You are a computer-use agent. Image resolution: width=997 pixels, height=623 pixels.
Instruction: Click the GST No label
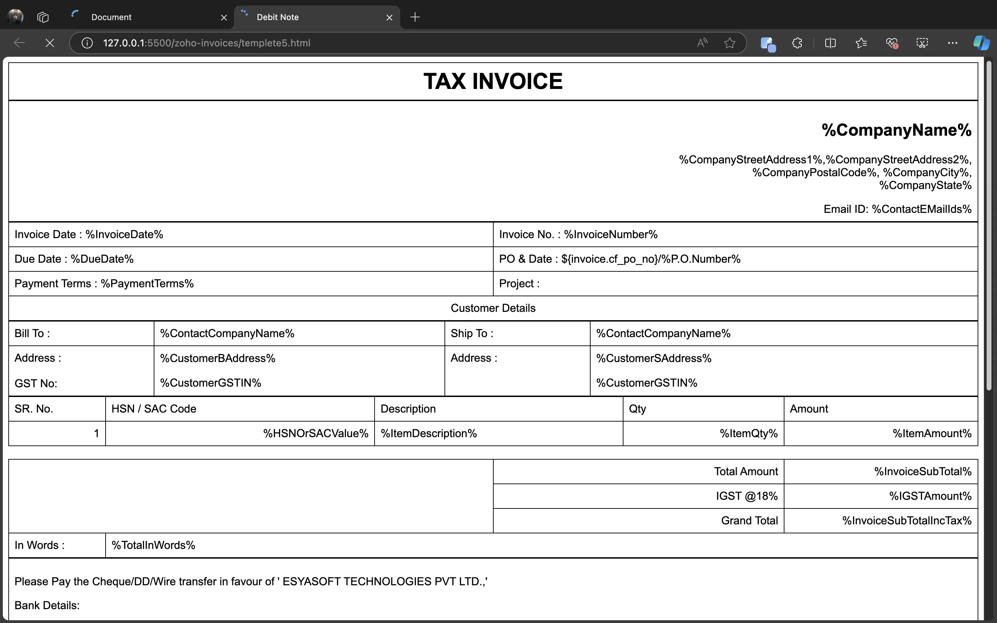36,383
